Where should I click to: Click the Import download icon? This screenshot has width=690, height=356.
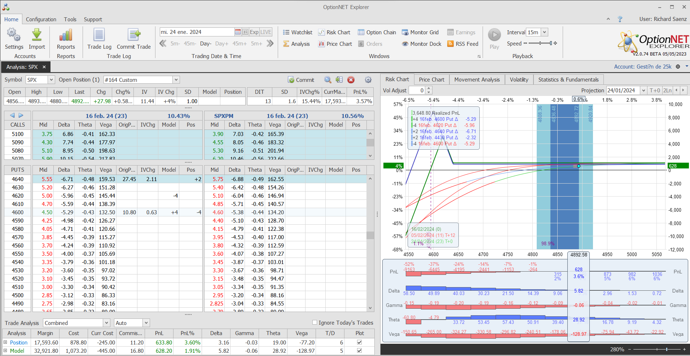37,35
